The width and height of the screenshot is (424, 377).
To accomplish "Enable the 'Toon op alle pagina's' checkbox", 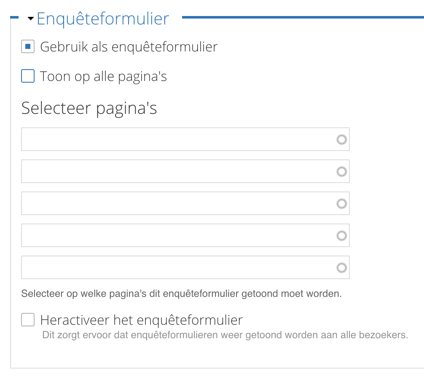I will coord(28,77).
